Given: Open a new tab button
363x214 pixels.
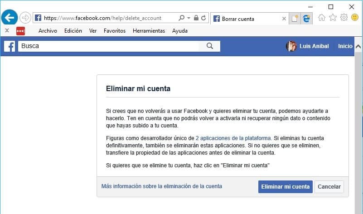Looking at the screenshot, I should (x=295, y=19).
